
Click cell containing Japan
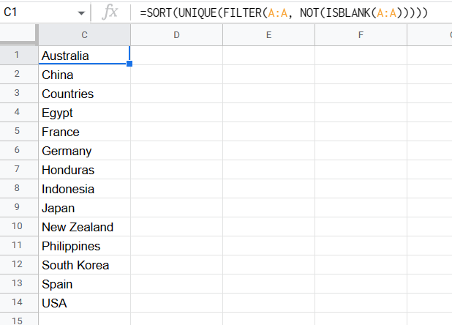(84, 208)
